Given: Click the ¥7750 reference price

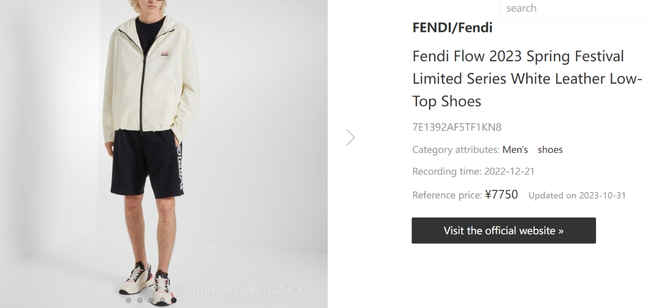Looking at the screenshot, I should point(501,195).
